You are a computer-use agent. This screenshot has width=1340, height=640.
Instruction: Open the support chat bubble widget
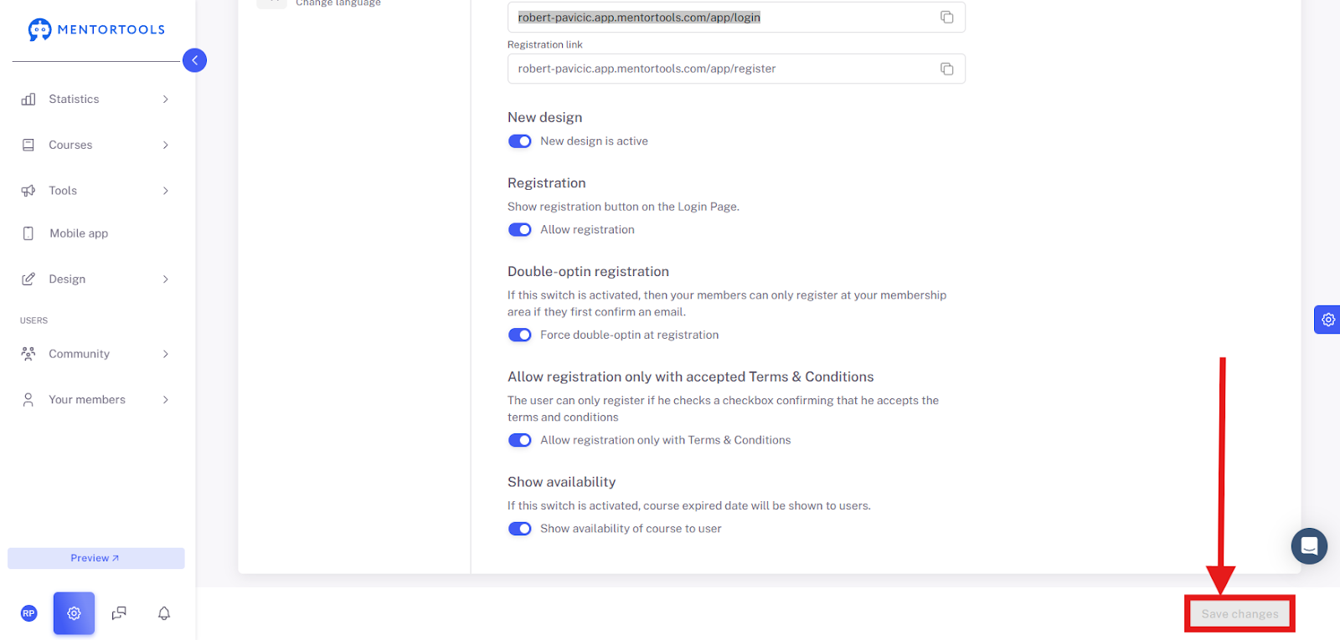(1309, 546)
